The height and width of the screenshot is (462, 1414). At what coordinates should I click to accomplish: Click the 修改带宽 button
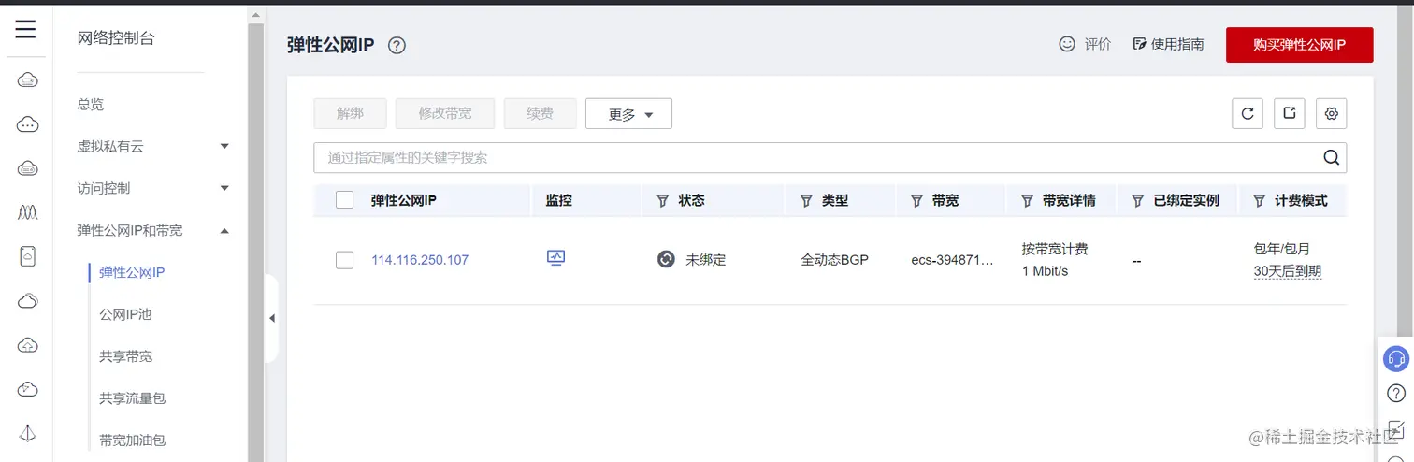point(445,113)
